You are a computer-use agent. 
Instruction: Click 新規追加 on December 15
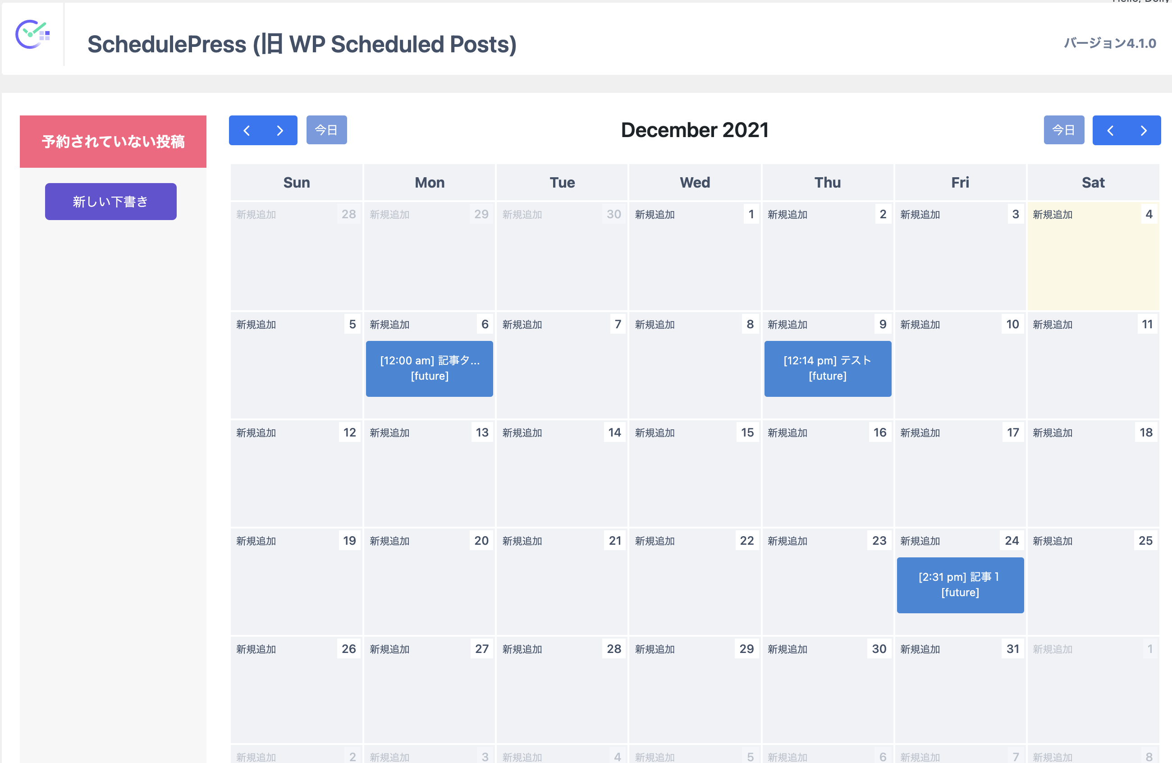pos(655,432)
